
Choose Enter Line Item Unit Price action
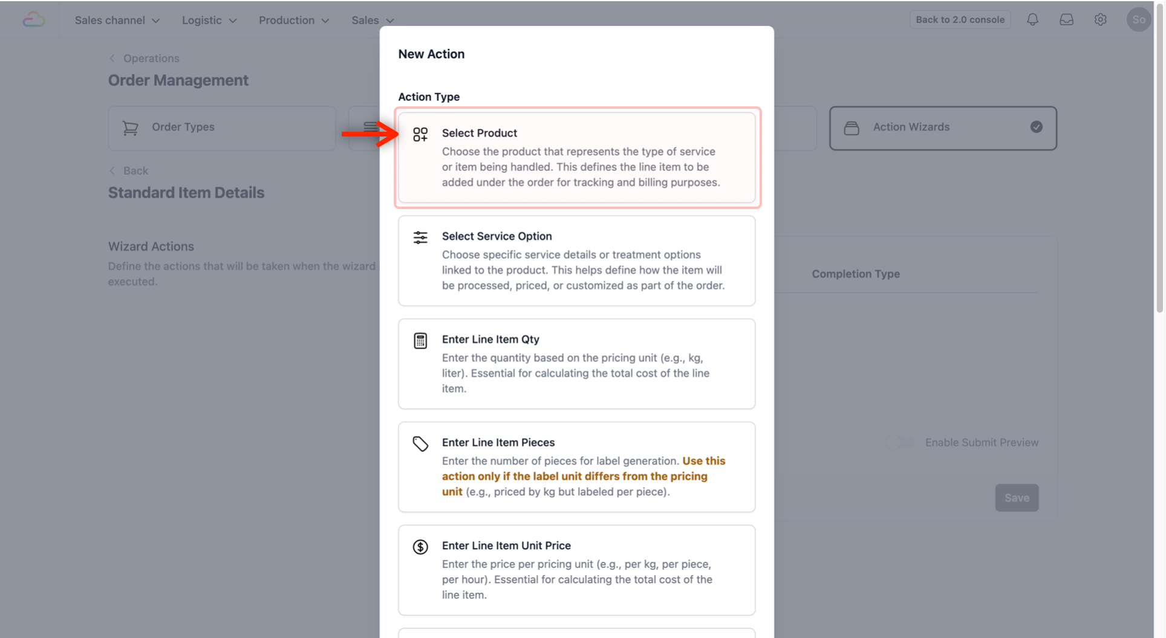pyautogui.click(x=576, y=570)
